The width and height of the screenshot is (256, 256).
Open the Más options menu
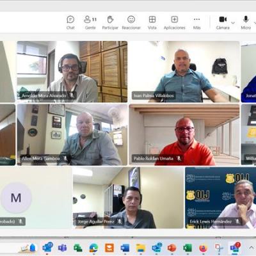[x=196, y=22]
